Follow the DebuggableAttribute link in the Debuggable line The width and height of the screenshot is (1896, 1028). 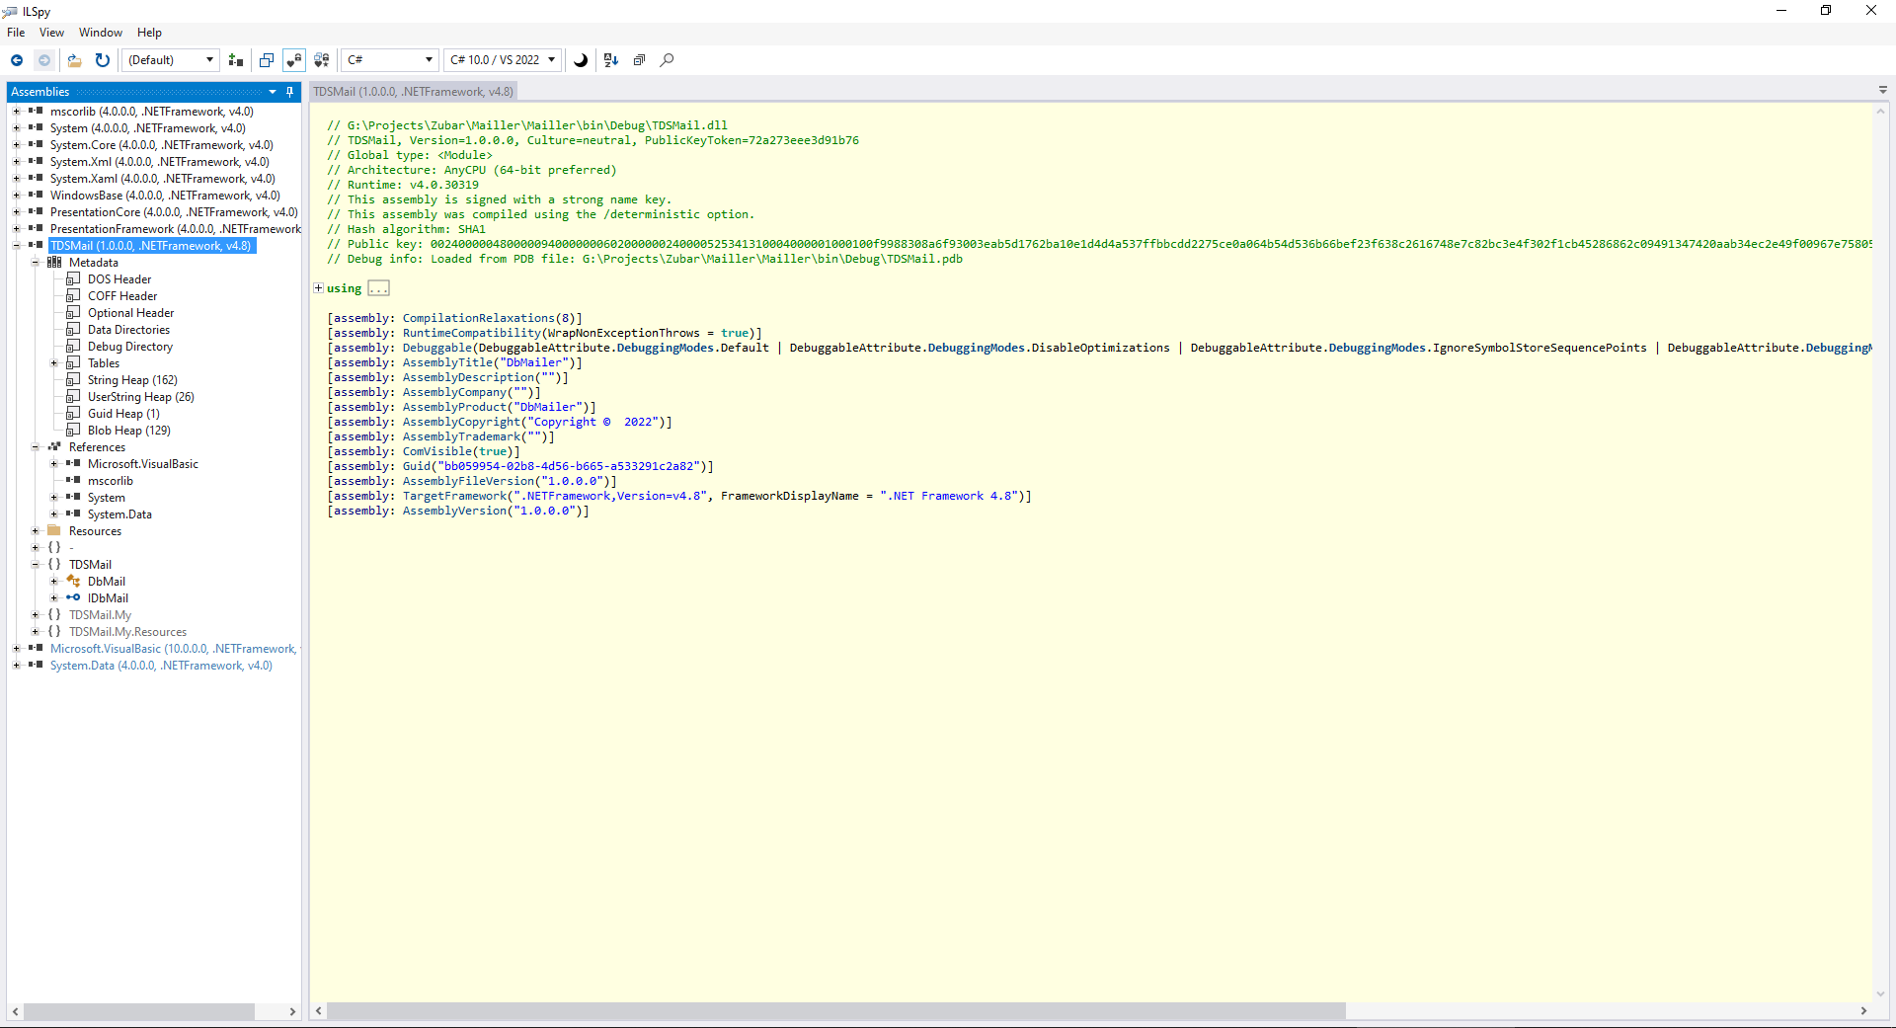coord(544,348)
